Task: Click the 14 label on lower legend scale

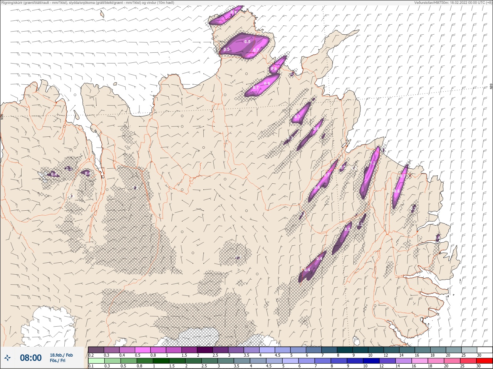Action: (x=398, y=366)
